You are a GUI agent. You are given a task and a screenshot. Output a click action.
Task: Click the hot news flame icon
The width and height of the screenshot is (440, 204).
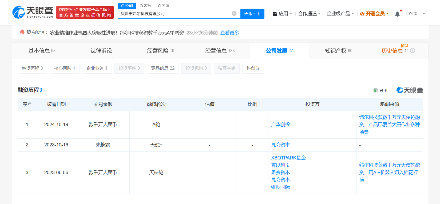pos(22,32)
